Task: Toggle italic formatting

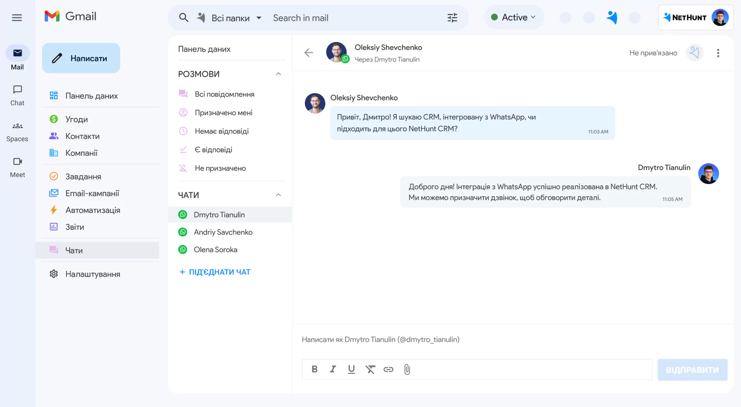Action: pyautogui.click(x=333, y=369)
